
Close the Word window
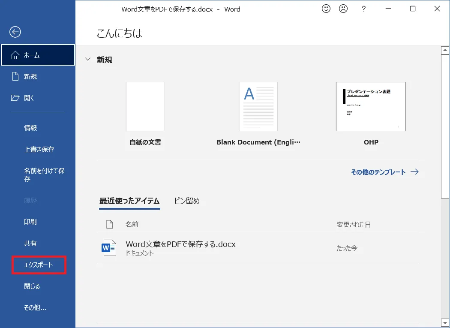pyautogui.click(x=437, y=9)
